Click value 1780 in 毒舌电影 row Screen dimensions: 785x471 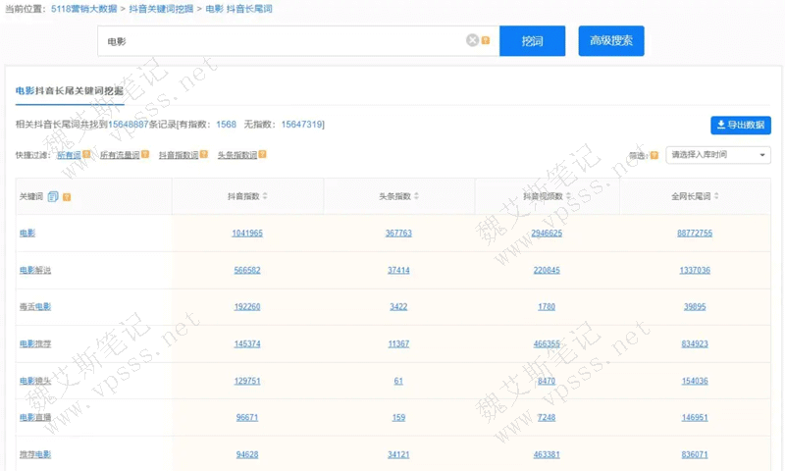coord(547,306)
